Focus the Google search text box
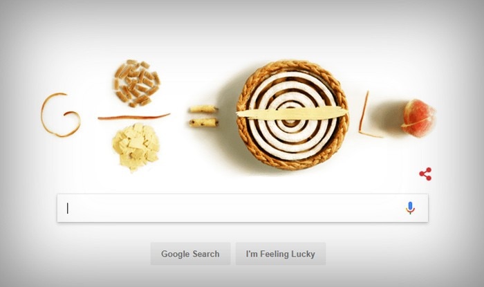 (x=243, y=208)
